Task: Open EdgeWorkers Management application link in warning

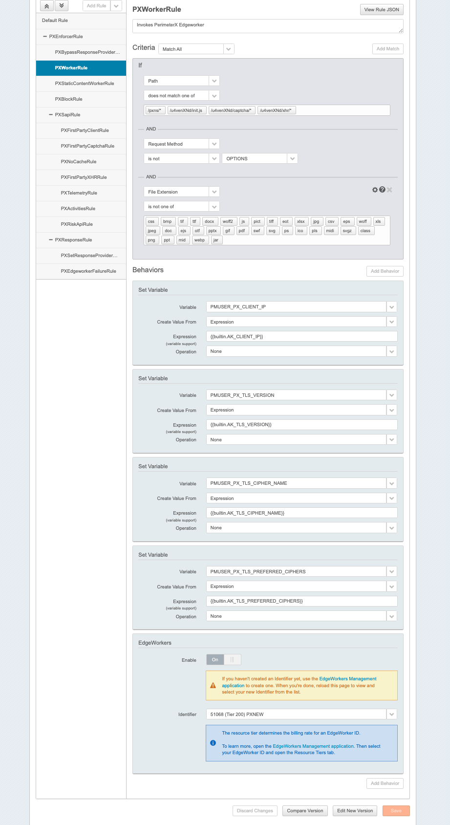Action: click(299, 682)
